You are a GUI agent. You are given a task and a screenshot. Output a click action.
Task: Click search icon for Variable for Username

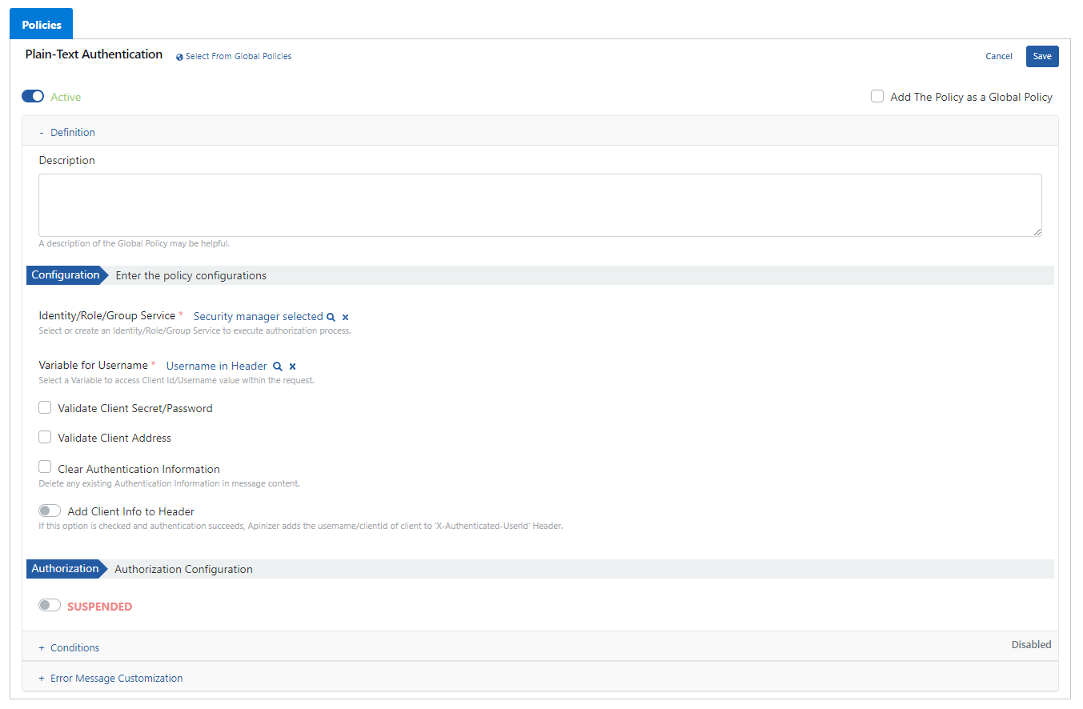[x=278, y=367]
